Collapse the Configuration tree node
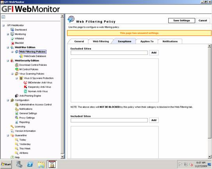Screen dimensions: 212x169 pos(8,100)
